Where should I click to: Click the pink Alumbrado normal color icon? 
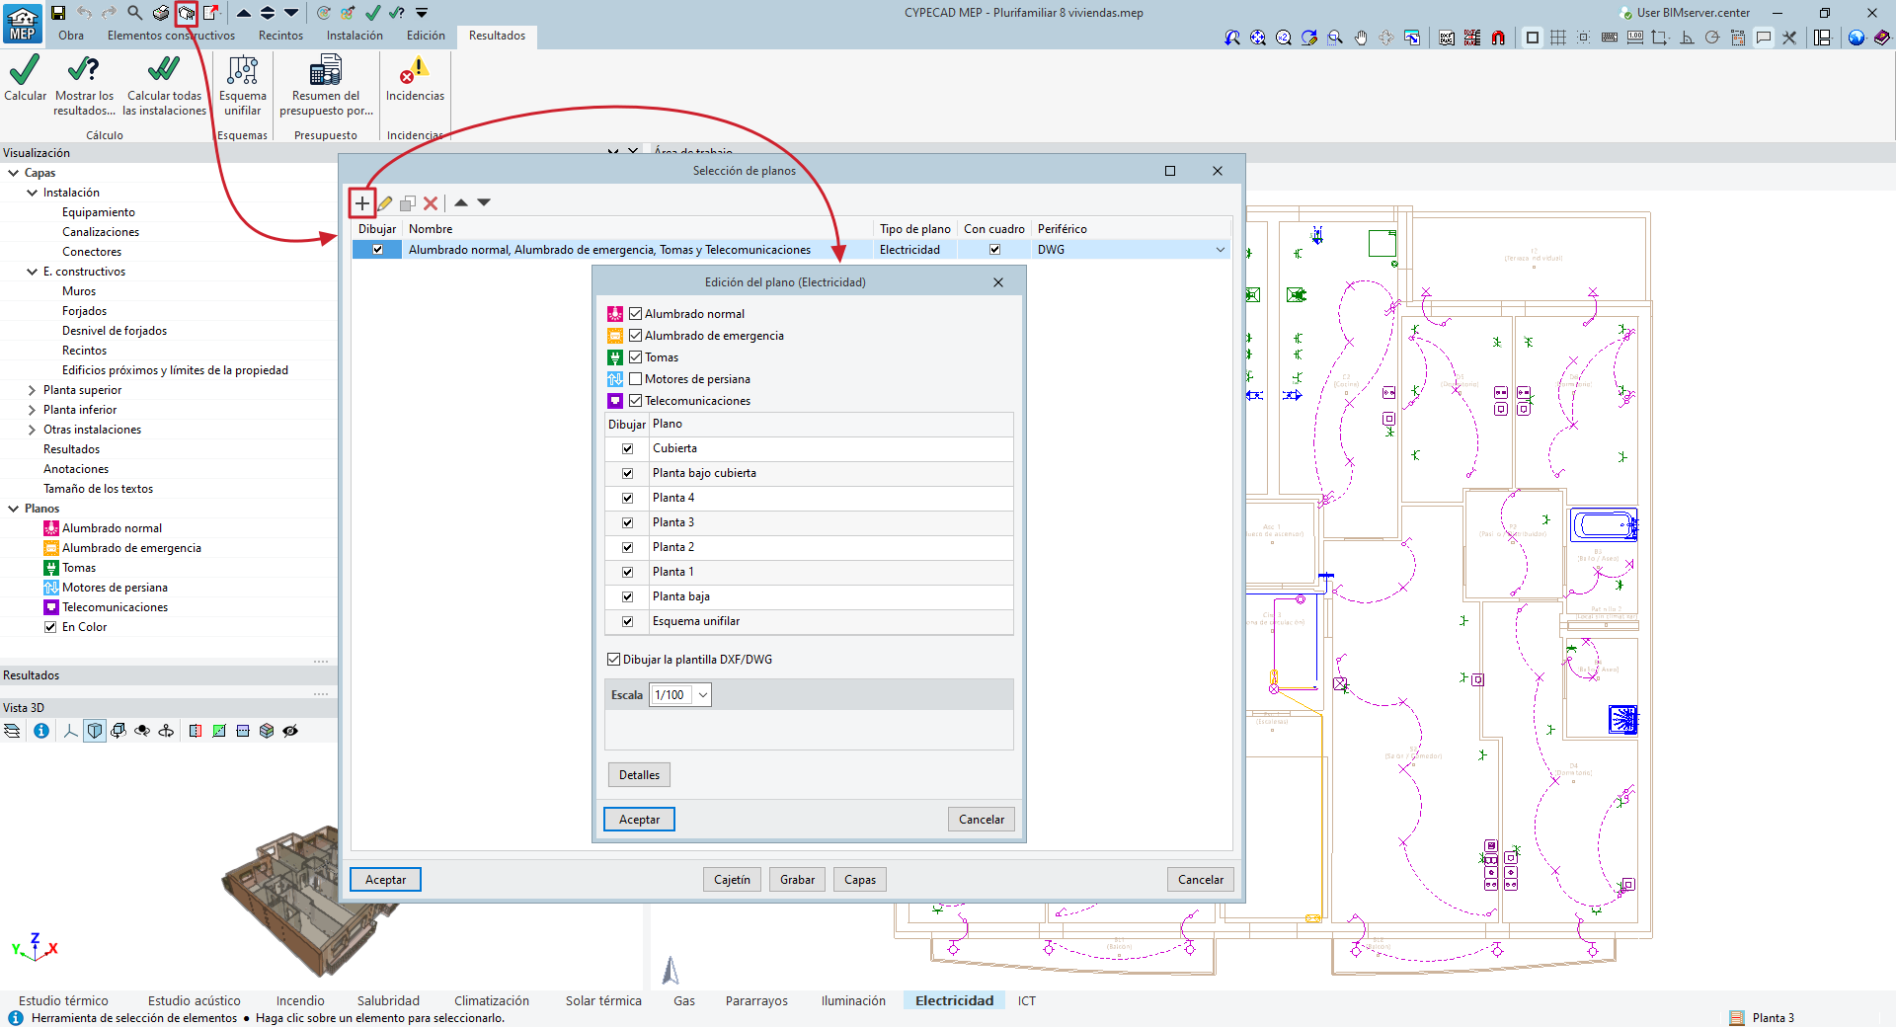click(x=615, y=314)
